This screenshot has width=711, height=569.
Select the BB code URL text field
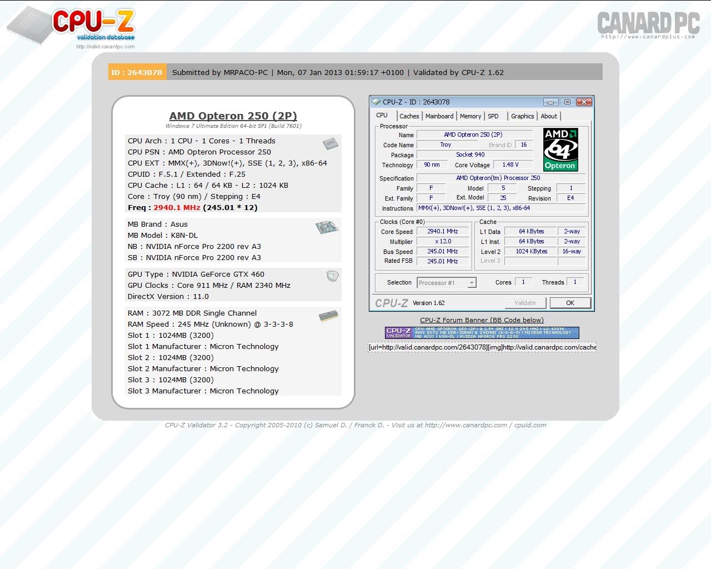click(482, 347)
